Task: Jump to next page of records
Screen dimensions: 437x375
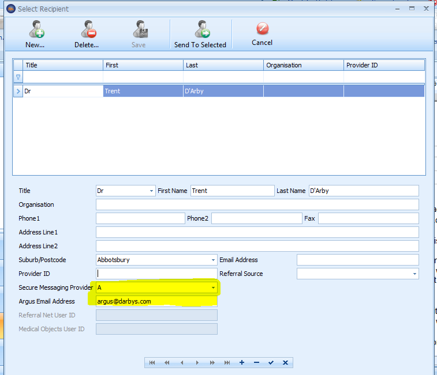Action: (x=212, y=362)
